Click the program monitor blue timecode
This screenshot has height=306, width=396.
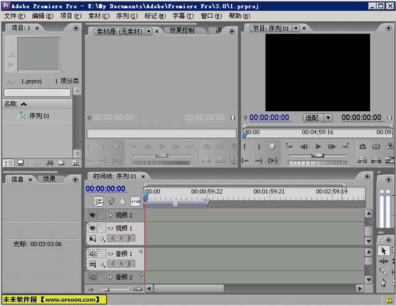coord(269,117)
